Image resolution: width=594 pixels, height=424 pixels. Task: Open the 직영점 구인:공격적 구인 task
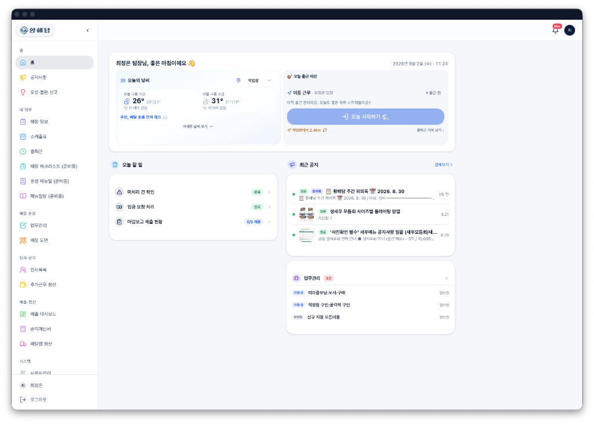click(371, 305)
